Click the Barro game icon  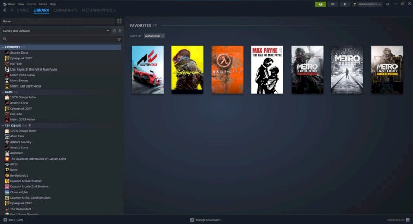[x=7, y=170]
